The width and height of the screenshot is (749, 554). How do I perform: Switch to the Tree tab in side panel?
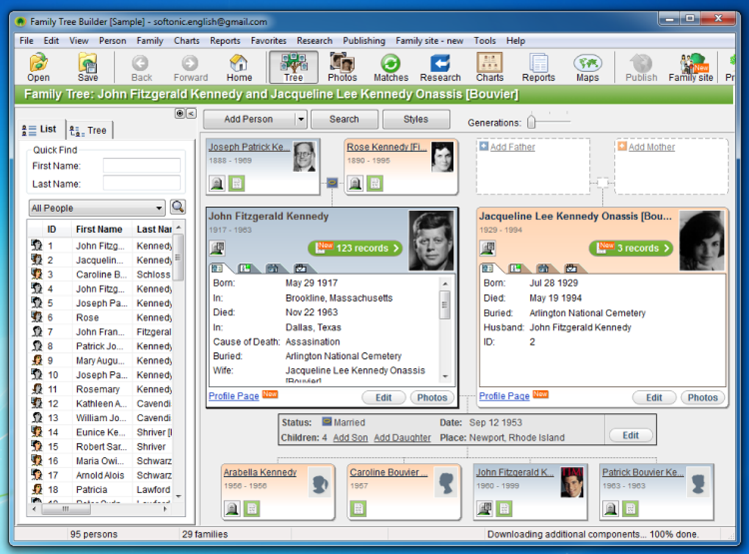click(88, 131)
